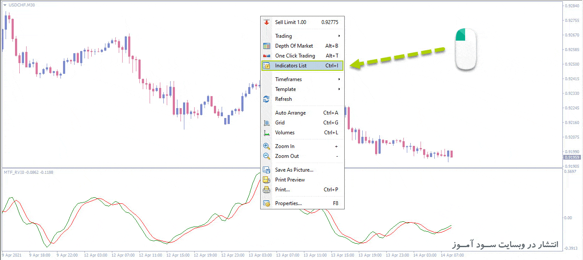
Task: Click the Print Preview icon
Action: [266, 180]
